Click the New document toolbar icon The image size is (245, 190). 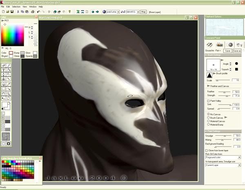coord(3,12)
